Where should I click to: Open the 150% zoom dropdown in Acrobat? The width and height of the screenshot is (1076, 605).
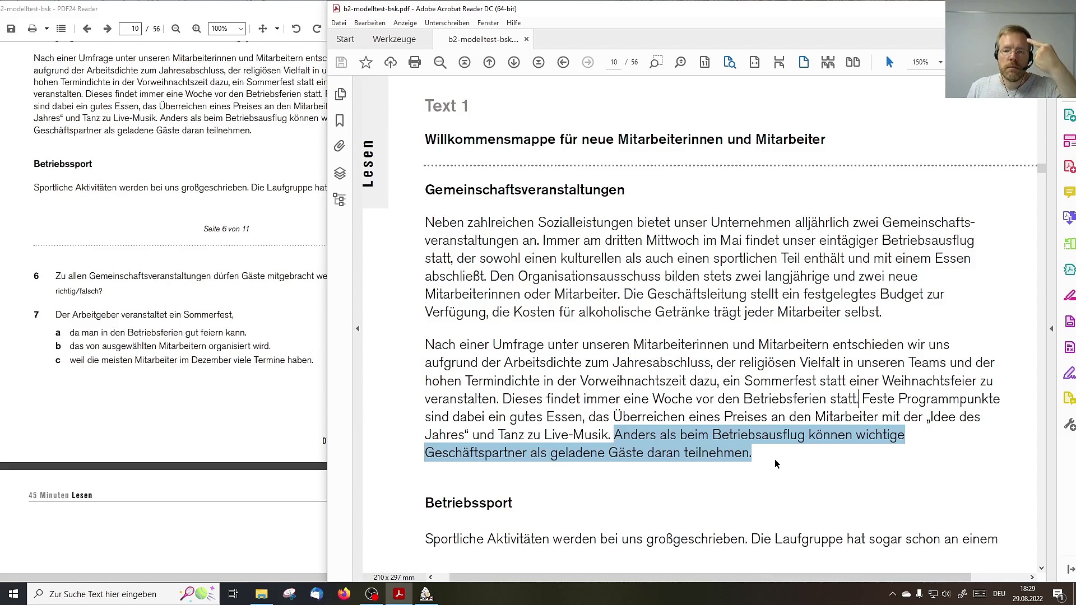point(940,62)
